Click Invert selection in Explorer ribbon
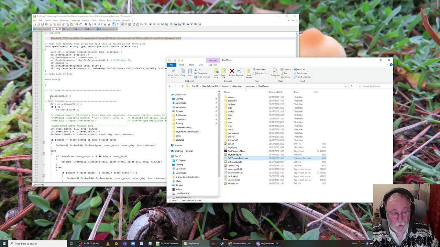The height and width of the screenshot is (247, 440). [x=302, y=77]
